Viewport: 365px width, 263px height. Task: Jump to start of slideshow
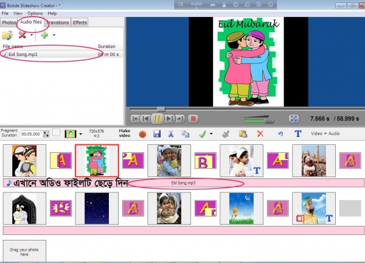[135, 119]
